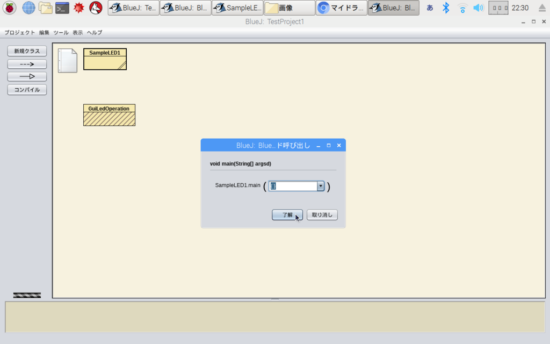The height and width of the screenshot is (344, 550).
Task: Switch to the second BlueJ: Bl... taskbar window
Action: point(185,8)
